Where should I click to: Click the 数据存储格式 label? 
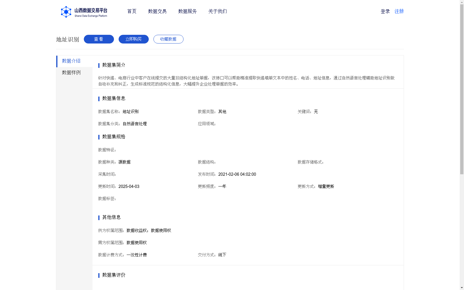pos(311,162)
